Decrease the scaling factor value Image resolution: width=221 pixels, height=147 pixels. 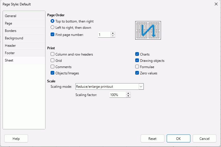(128, 96)
